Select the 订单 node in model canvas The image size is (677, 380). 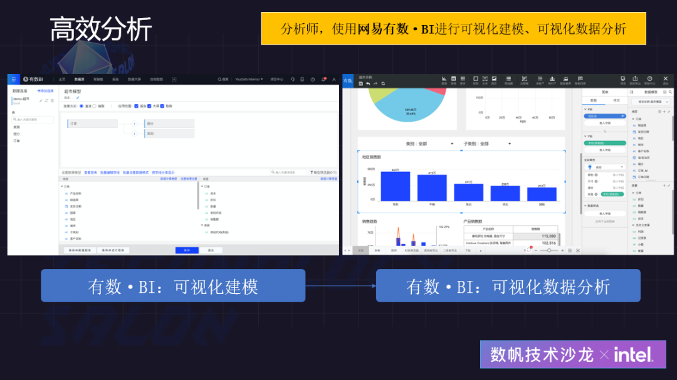pyautogui.click(x=92, y=124)
